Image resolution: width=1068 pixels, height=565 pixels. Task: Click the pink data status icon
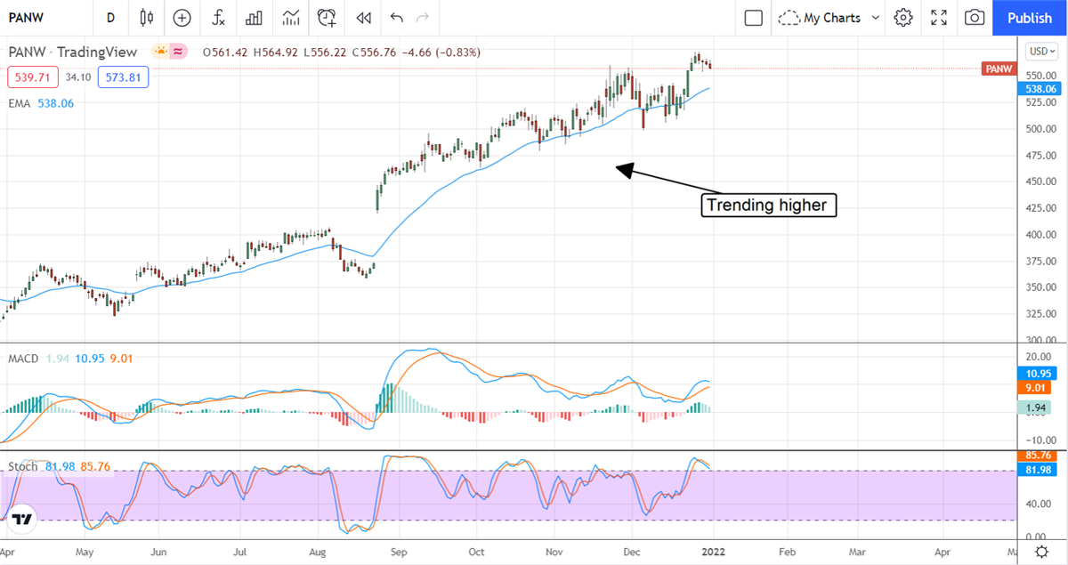178,52
